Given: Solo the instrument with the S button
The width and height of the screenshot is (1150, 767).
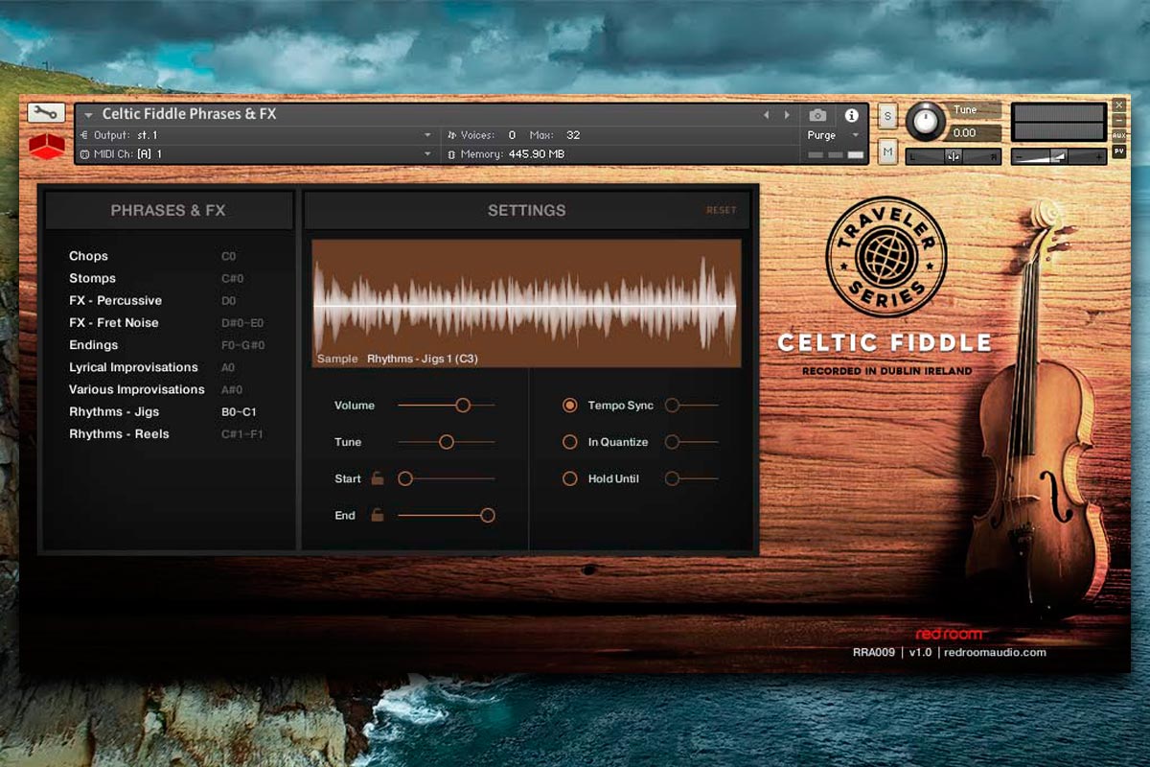Looking at the screenshot, I should [x=887, y=117].
